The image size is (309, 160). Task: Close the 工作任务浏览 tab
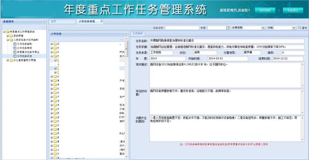point(101,21)
